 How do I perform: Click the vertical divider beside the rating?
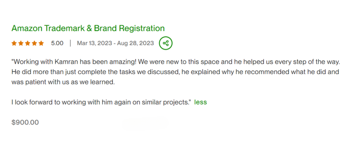pos(70,43)
